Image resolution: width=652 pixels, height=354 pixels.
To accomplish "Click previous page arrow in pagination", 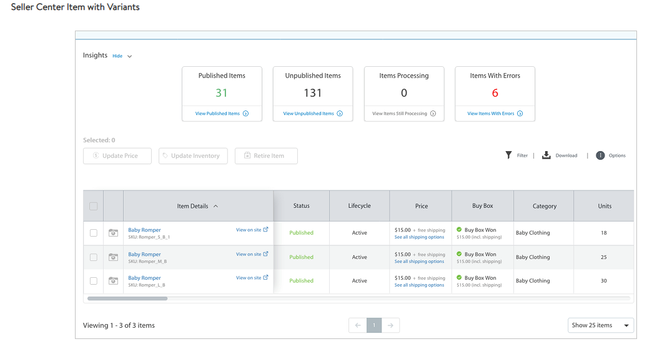I will click(358, 325).
